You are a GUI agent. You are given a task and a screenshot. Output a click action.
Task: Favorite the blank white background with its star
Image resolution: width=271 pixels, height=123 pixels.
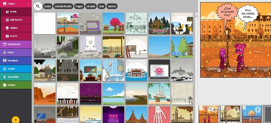(x=36, y=15)
